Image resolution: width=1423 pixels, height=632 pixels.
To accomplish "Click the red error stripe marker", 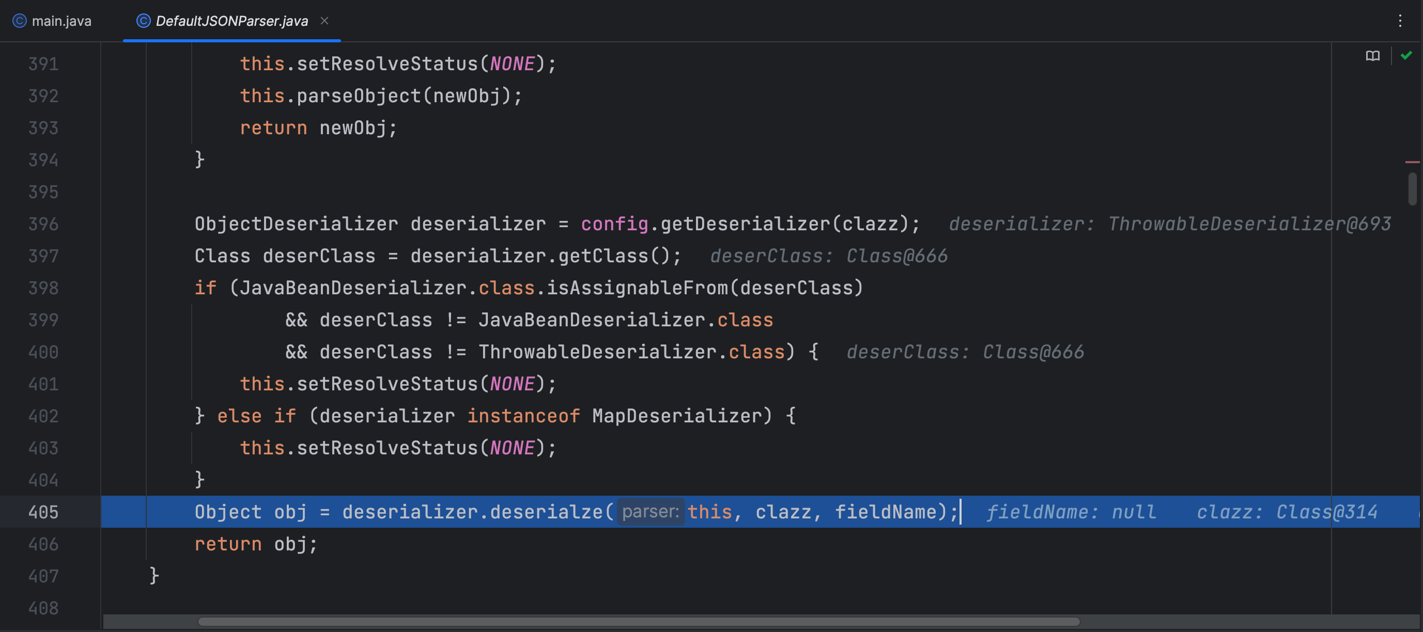I will coord(1412,162).
